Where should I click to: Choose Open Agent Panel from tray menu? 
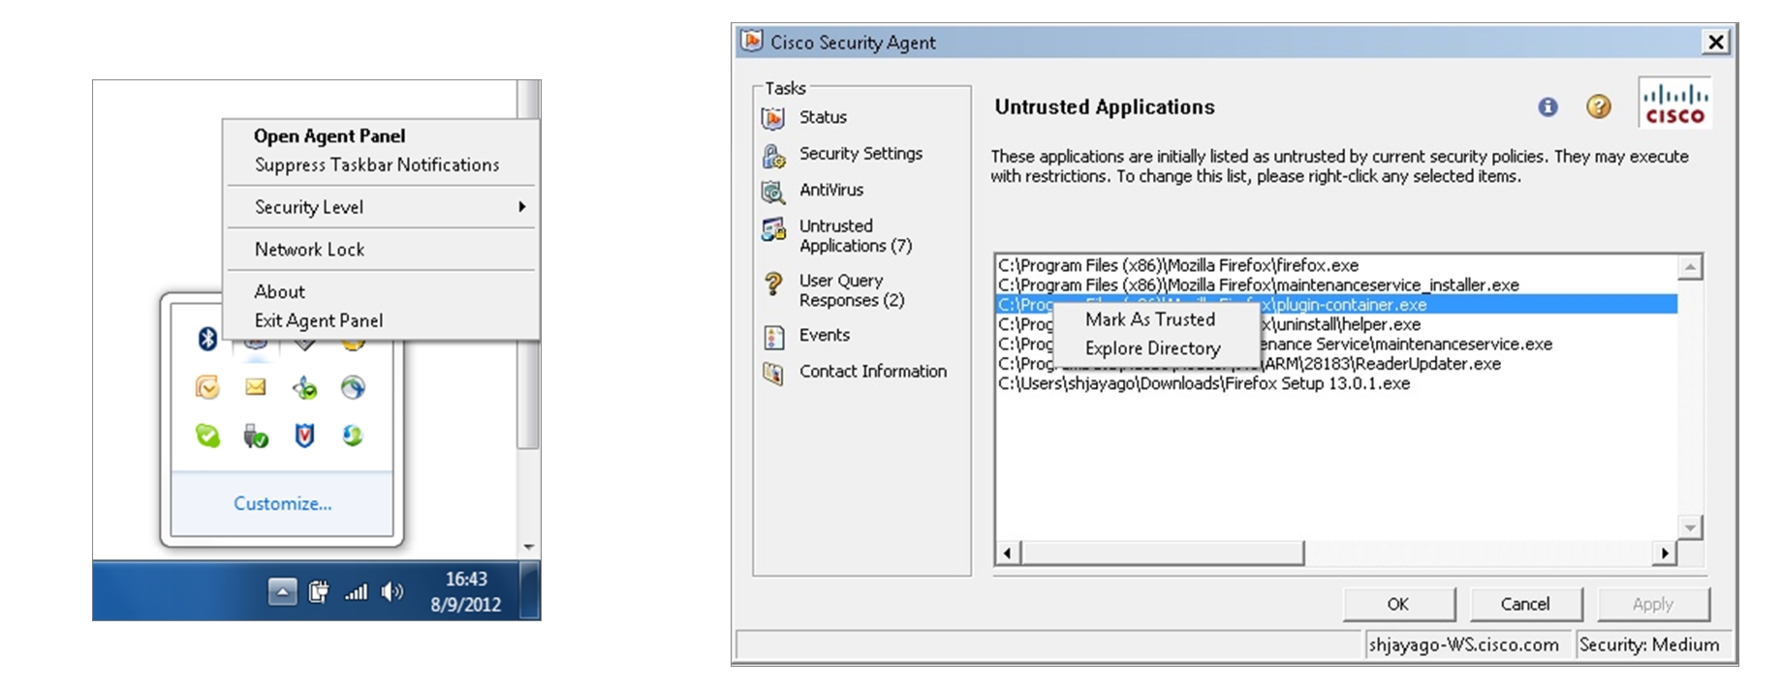pos(329,136)
